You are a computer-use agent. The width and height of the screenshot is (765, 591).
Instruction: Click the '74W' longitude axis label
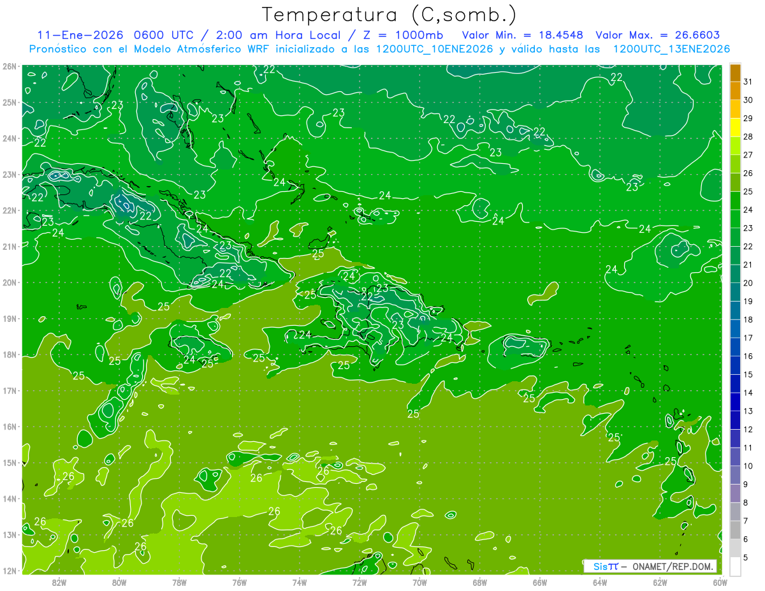pos(299,581)
